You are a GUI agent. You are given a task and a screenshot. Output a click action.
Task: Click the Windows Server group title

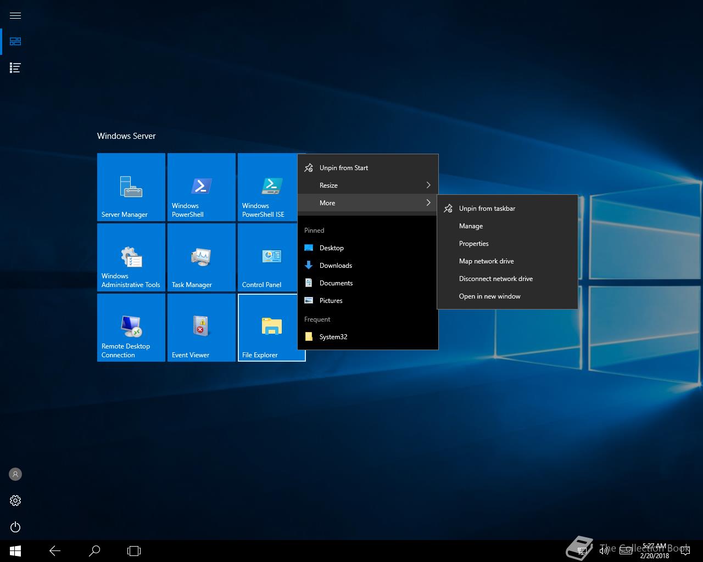126,136
